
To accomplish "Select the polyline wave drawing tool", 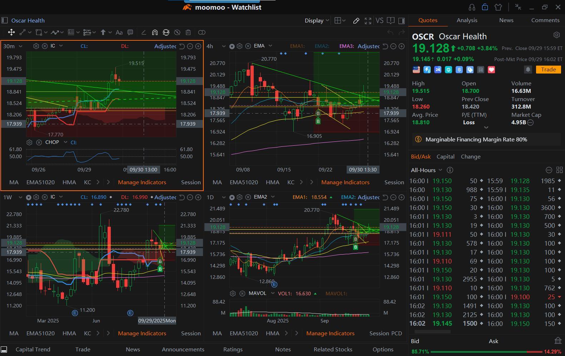I will coord(55,32).
